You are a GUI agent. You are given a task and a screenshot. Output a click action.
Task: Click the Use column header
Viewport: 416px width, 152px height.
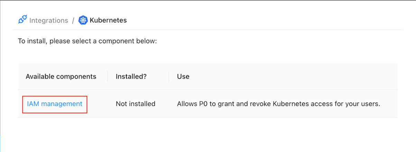pos(183,77)
